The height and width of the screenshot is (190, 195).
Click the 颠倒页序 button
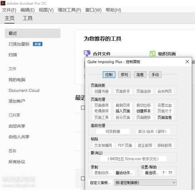123,105
